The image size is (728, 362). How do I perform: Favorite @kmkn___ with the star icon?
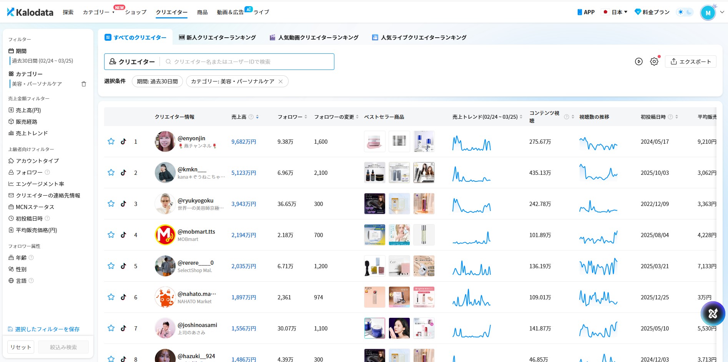click(111, 173)
